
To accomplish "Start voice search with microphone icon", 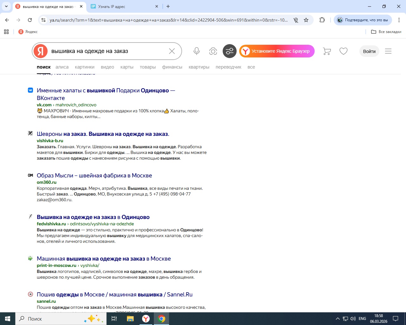I will pyautogui.click(x=197, y=51).
